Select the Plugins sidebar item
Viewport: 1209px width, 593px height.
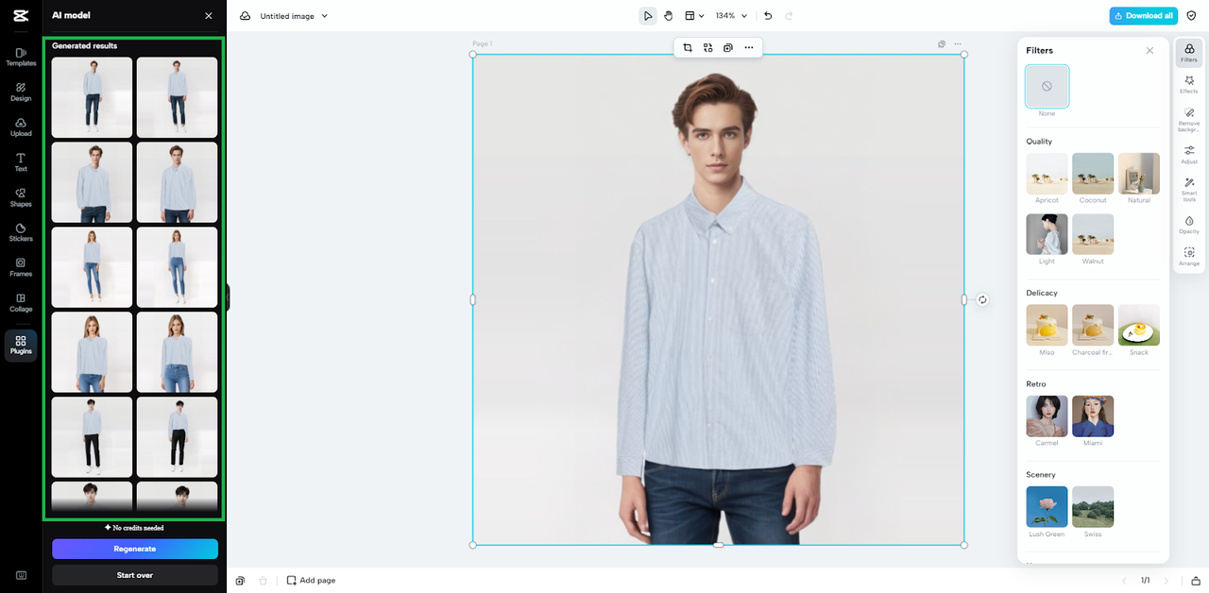pyautogui.click(x=21, y=346)
